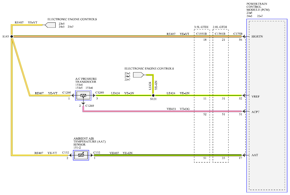Click the VT-OG wire color label

(185, 109)
